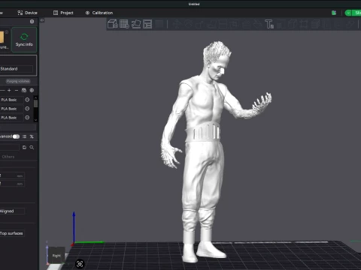Open the Calibration tab
Image resolution: width=361 pixels, height=270 pixels.
(x=99, y=13)
